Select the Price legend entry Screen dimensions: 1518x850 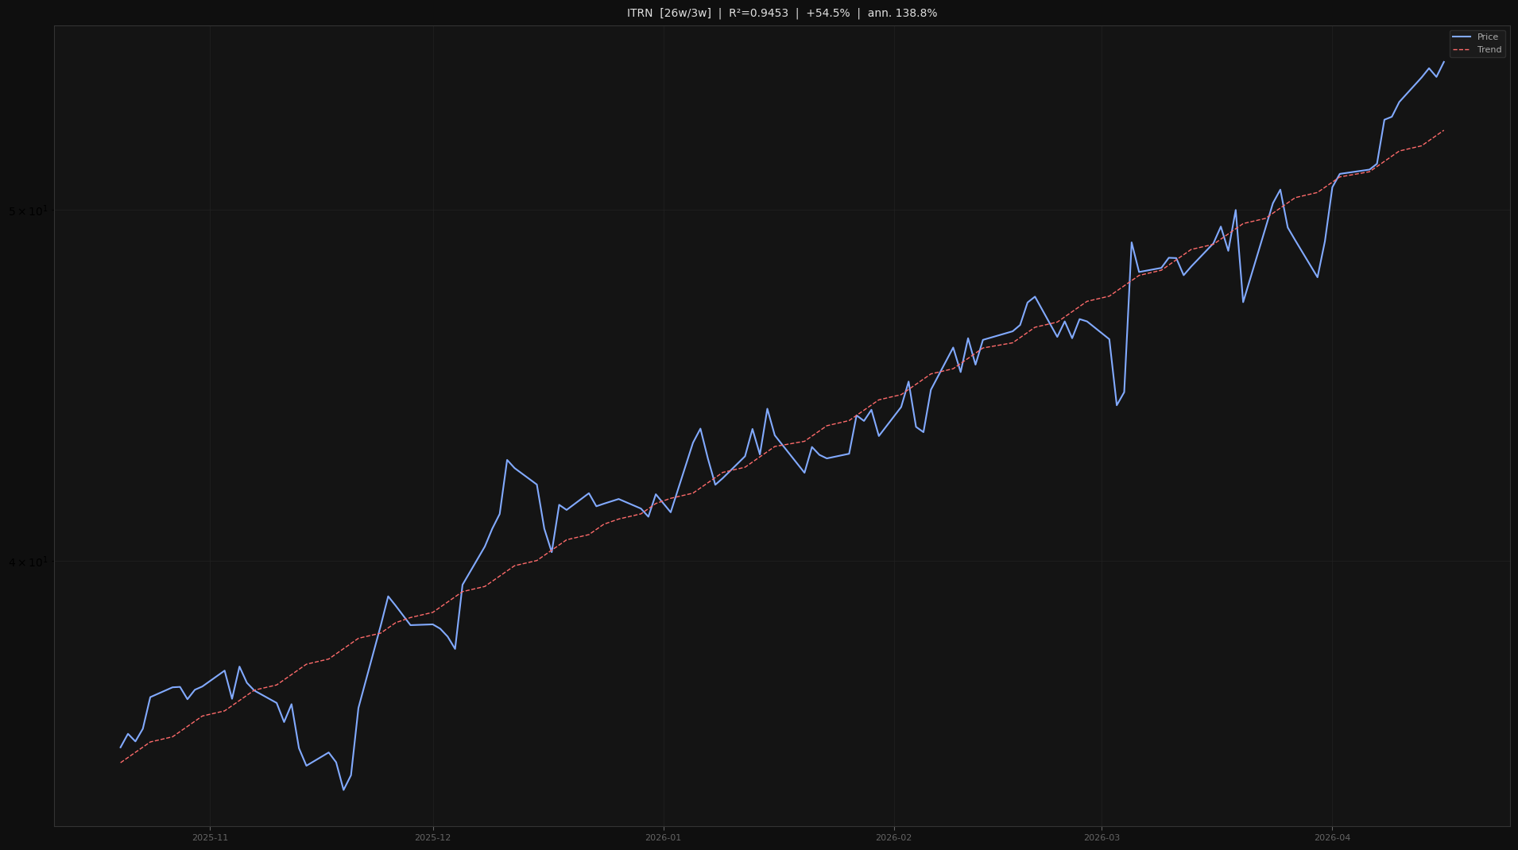pyautogui.click(x=1488, y=37)
